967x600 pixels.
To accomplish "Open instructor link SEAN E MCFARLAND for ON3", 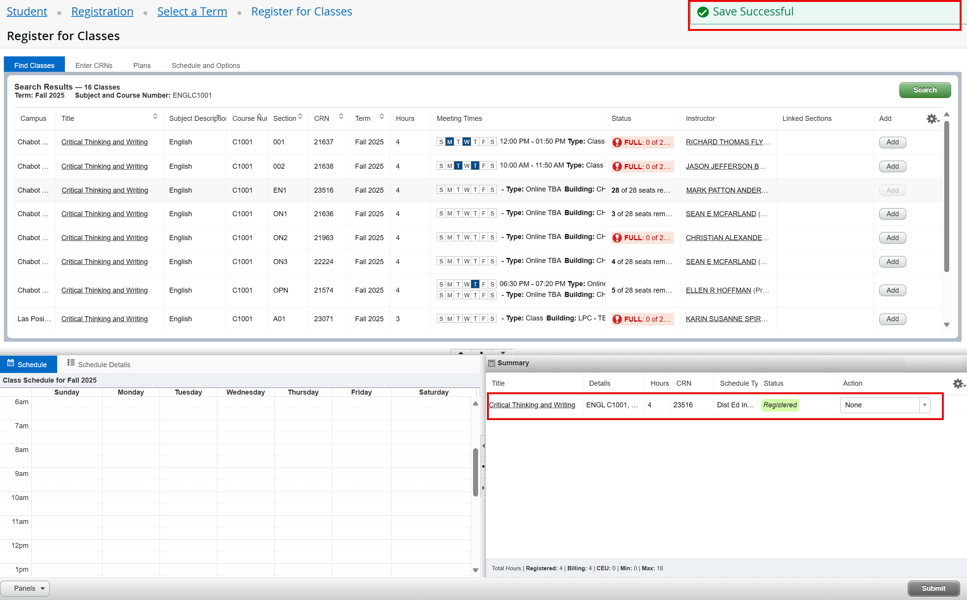I will click(720, 262).
